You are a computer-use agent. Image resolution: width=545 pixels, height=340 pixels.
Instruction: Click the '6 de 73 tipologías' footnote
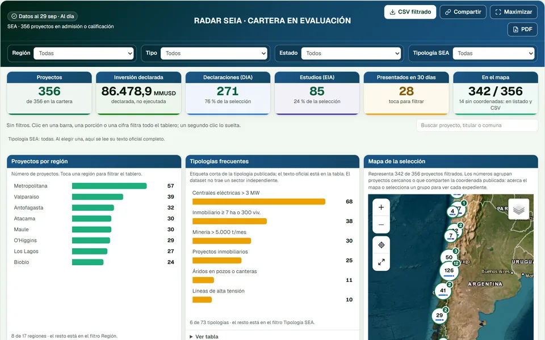(252, 322)
